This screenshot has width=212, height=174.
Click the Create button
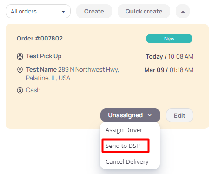(94, 11)
